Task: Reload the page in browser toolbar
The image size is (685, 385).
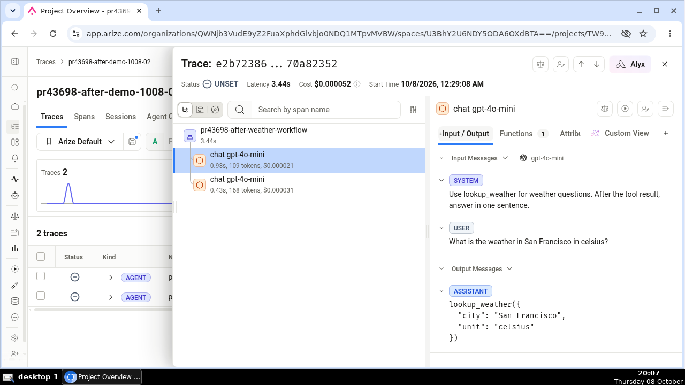Action: 53,34
